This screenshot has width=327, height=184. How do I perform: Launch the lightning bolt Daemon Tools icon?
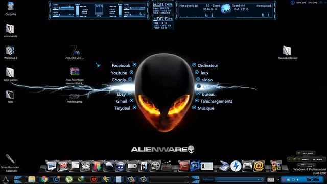236,166
